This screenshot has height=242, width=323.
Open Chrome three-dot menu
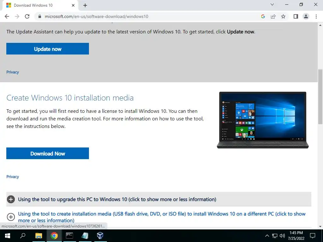316,16
